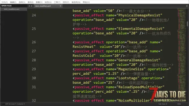Click the "ElementalDamageResist" attribute value

(140, 29)
